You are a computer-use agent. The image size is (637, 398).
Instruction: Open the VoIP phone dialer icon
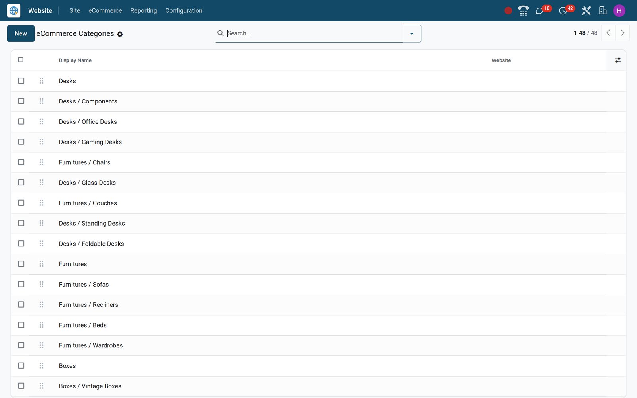[x=523, y=11]
